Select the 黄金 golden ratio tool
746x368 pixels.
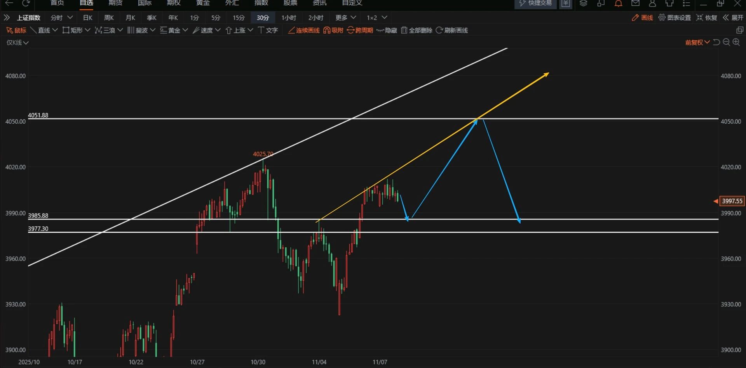(x=170, y=30)
